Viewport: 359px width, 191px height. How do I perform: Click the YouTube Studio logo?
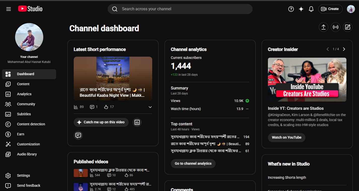click(30, 9)
